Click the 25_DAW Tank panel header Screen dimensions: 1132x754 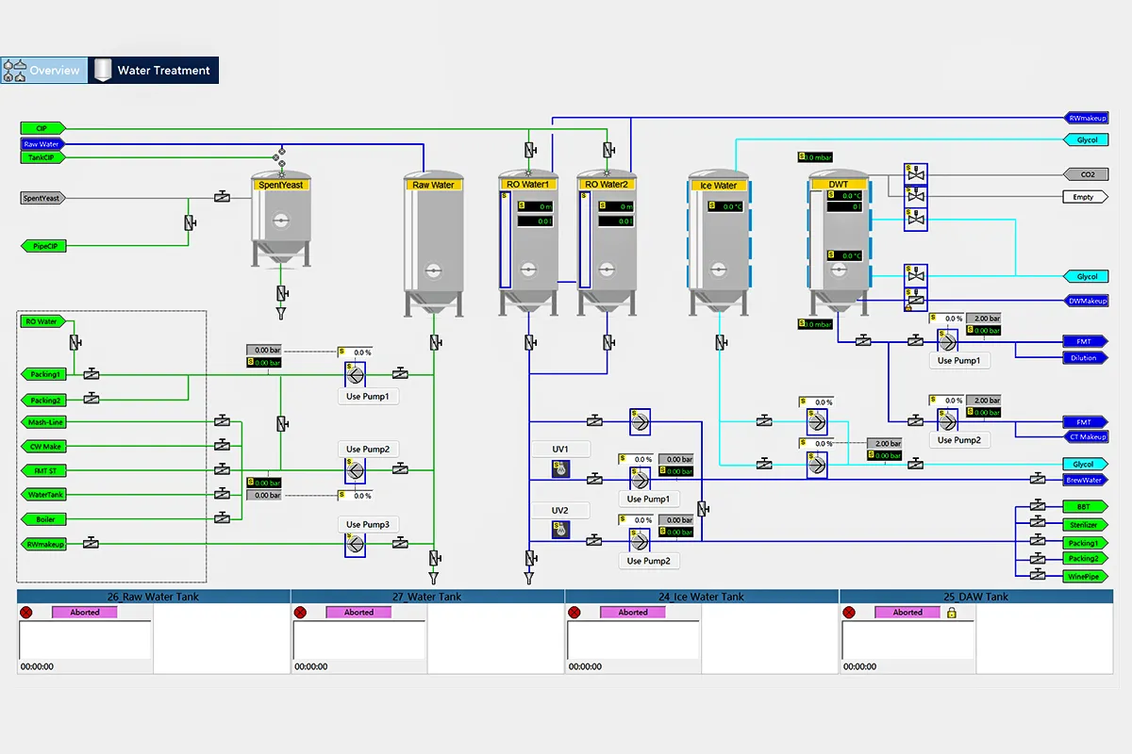pyautogui.click(x=976, y=597)
